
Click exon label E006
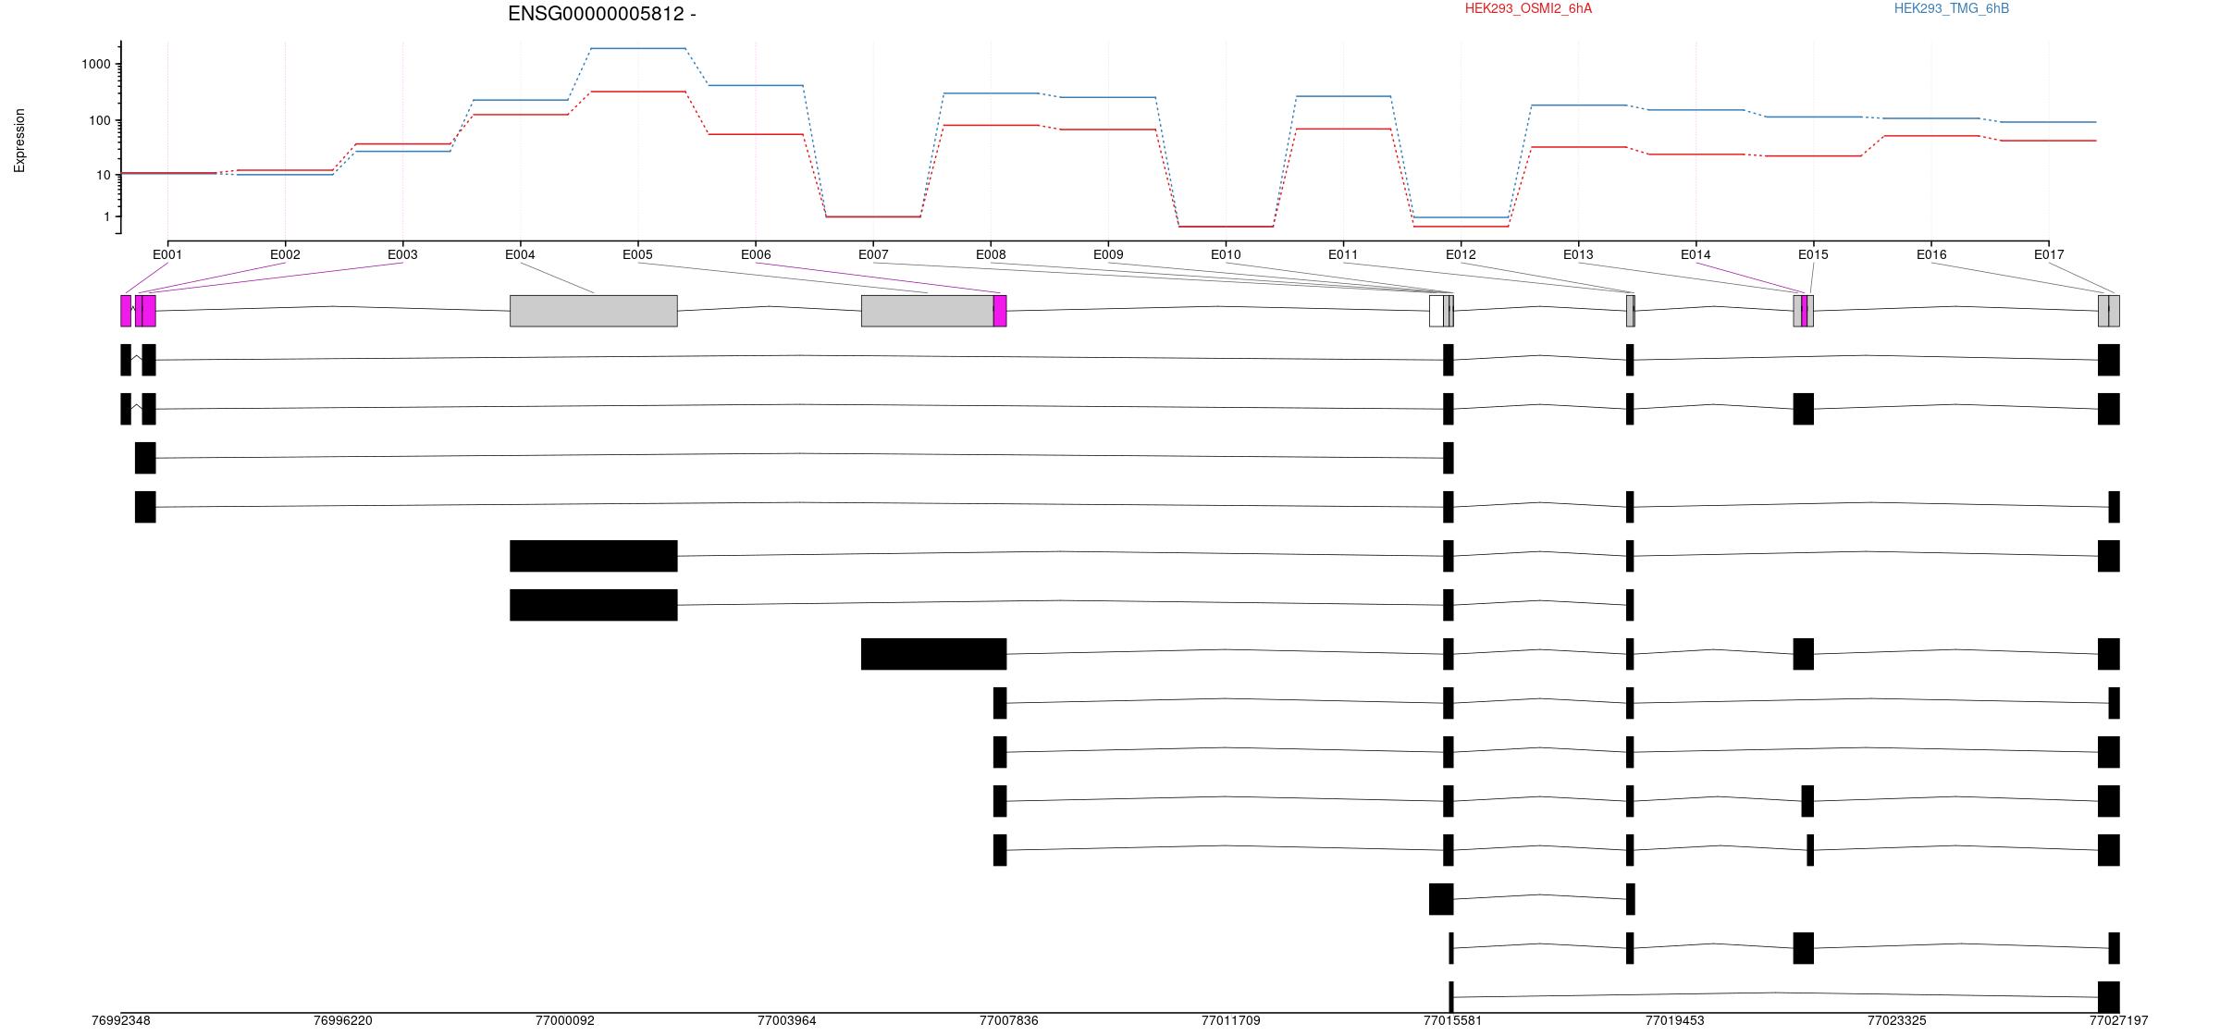point(756,254)
